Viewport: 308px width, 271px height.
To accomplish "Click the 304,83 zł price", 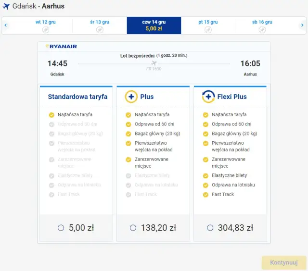I will [x=235, y=228].
